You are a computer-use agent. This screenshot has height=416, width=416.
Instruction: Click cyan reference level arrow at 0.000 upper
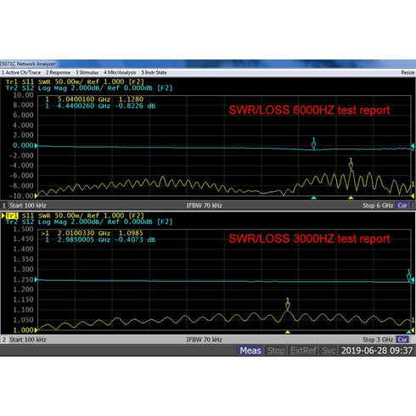(36, 146)
